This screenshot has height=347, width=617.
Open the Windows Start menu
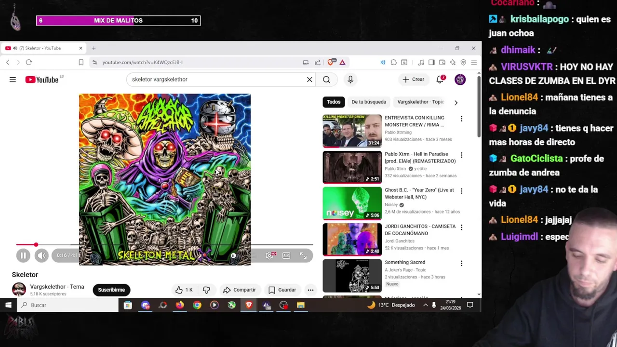pyautogui.click(x=8, y=305)
